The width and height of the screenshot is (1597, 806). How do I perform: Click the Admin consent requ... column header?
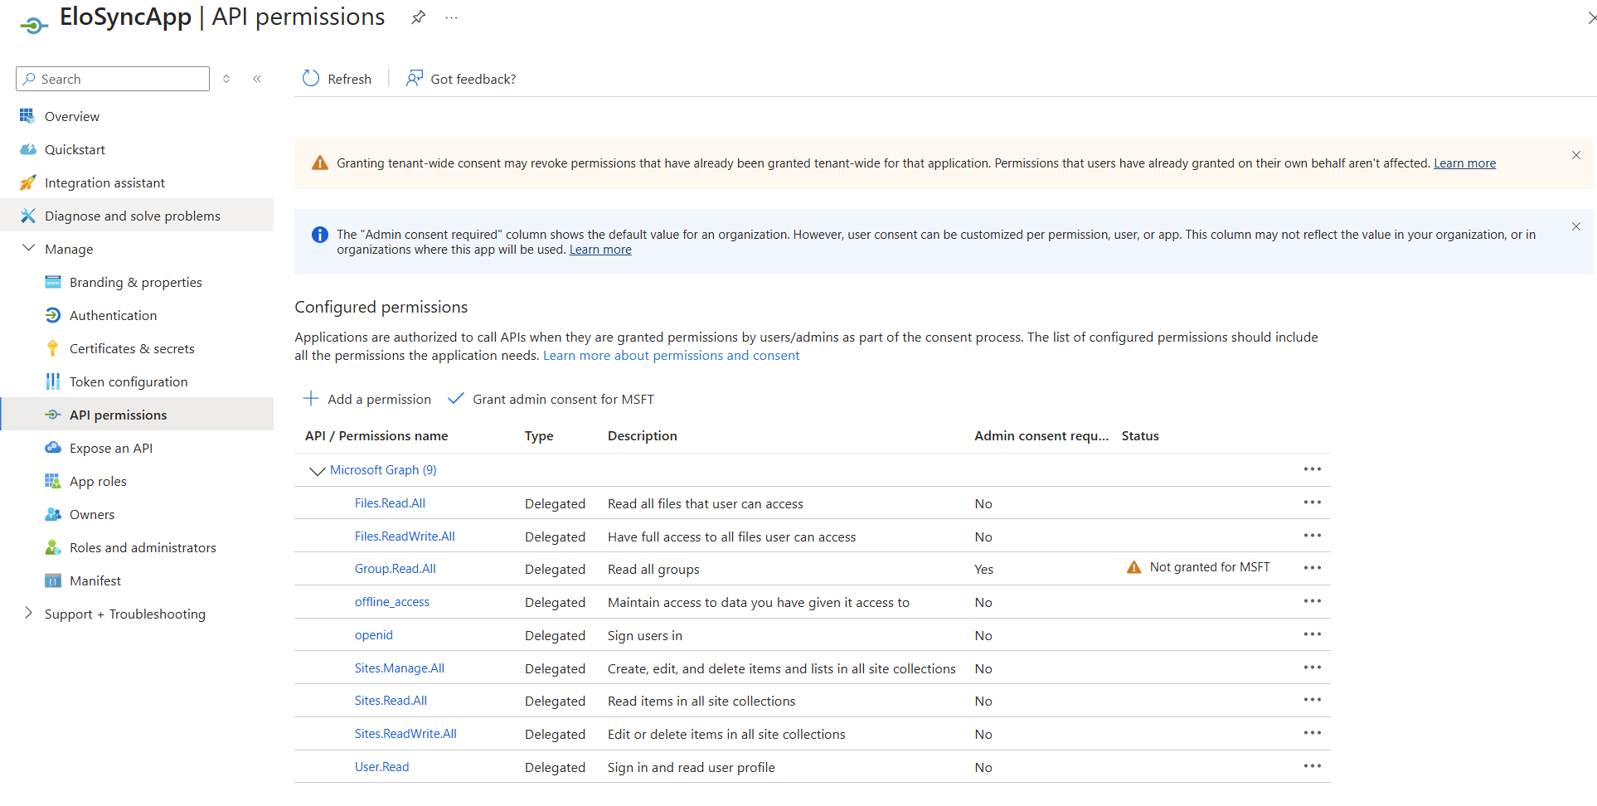coord(1041,436)
